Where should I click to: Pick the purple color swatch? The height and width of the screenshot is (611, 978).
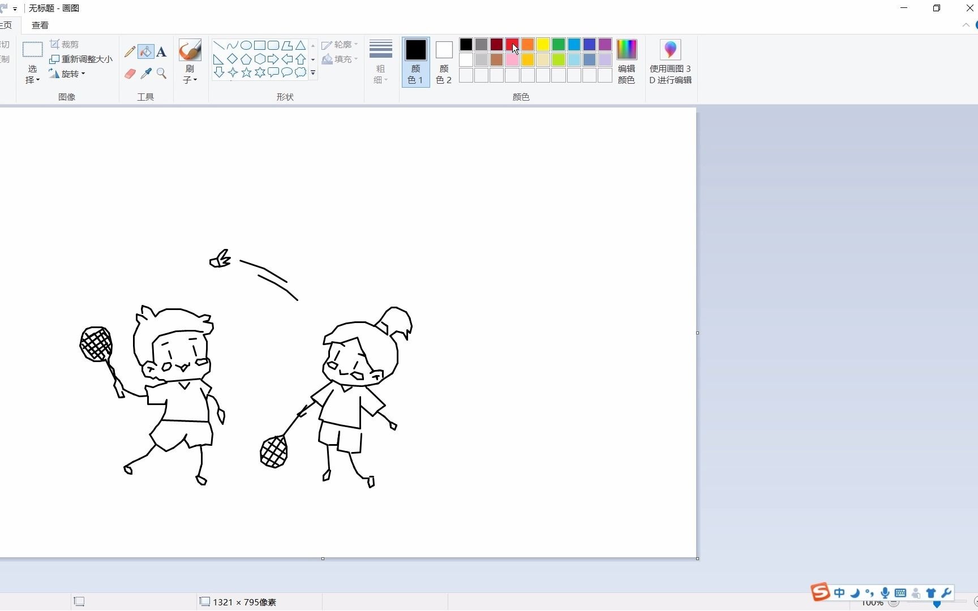pyautogui.click(x=605, y=44)
